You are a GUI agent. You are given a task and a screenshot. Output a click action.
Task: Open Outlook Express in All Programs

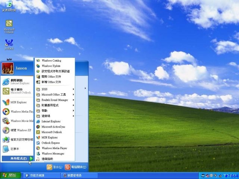coord(55,143)
